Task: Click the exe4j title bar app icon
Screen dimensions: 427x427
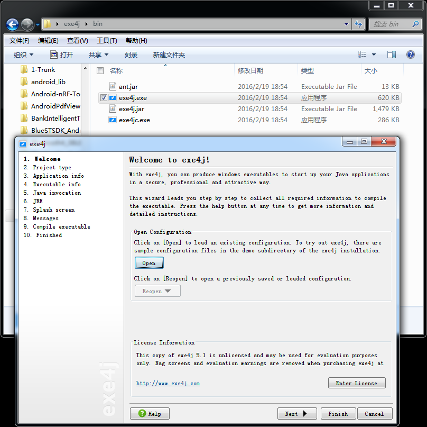Action: pos(23,144)
